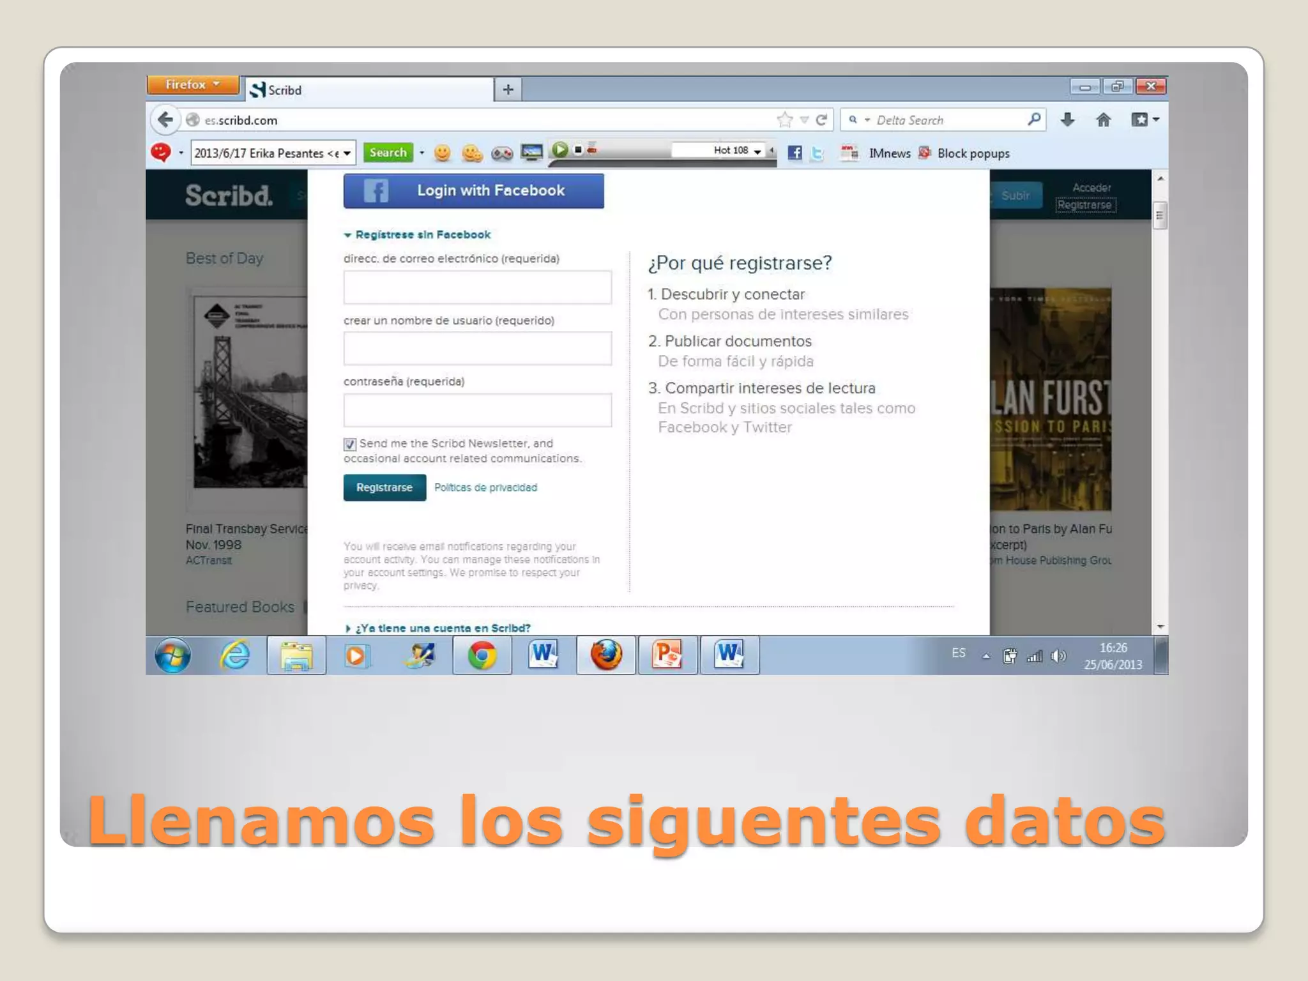
Task: Reload the page with the refresh icon
Action: click(822, 119)
